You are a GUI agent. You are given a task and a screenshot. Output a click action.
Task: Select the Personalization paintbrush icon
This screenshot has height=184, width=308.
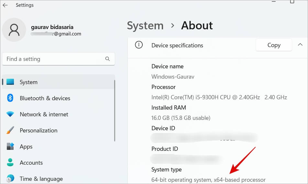pyautogui.click(x=10, y=130)
